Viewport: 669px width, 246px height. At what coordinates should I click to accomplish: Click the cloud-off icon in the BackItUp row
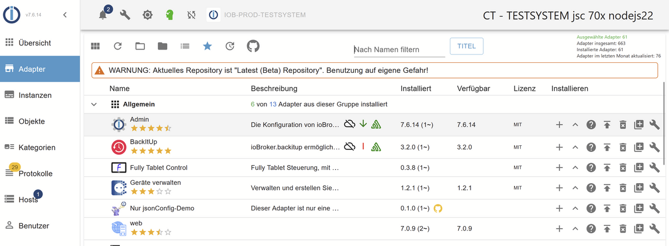pos(350,146)
